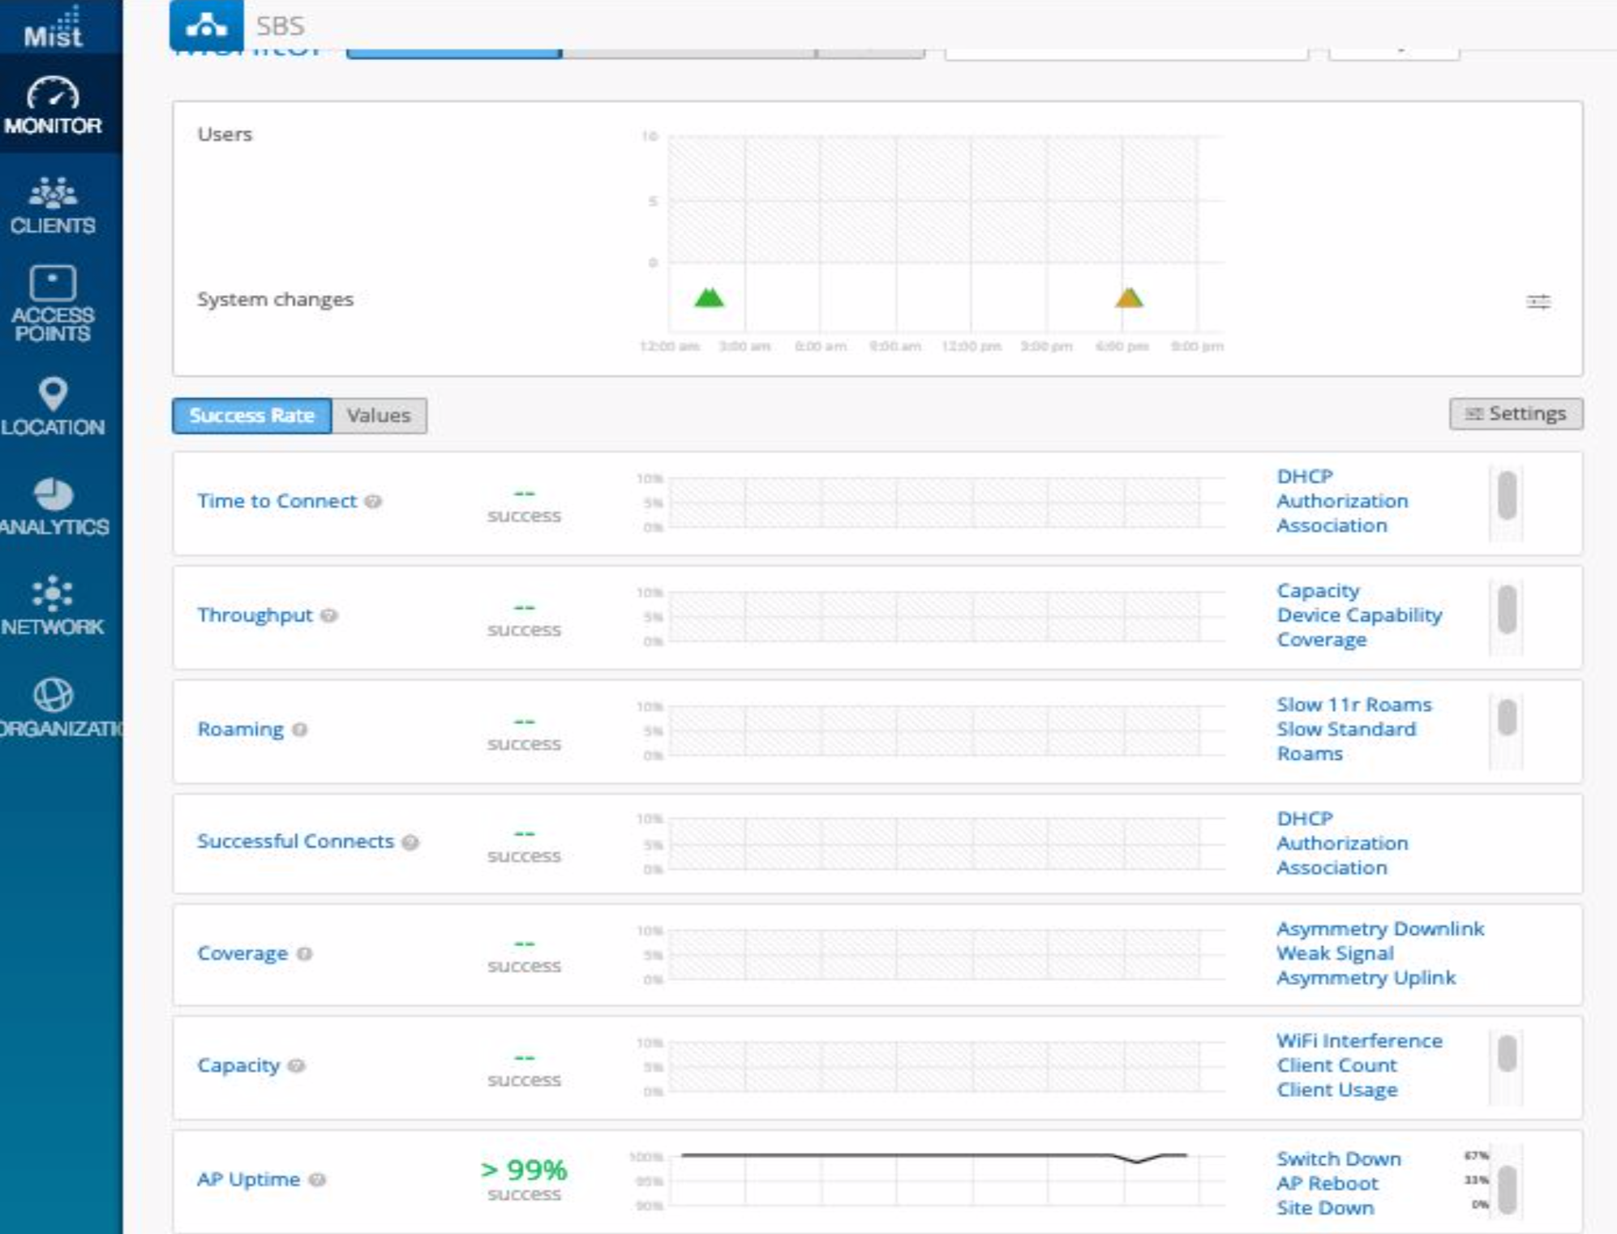Screen dimensions: 1617x1234
Task: Click the Time to Connect classifier scrollbar
Action: (x=1507, y=495)
